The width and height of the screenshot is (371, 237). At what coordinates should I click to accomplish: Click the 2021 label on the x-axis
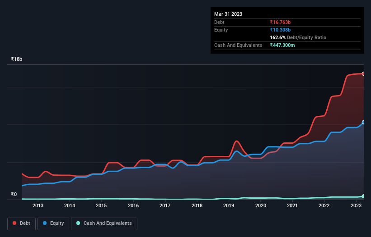[292, 206]
